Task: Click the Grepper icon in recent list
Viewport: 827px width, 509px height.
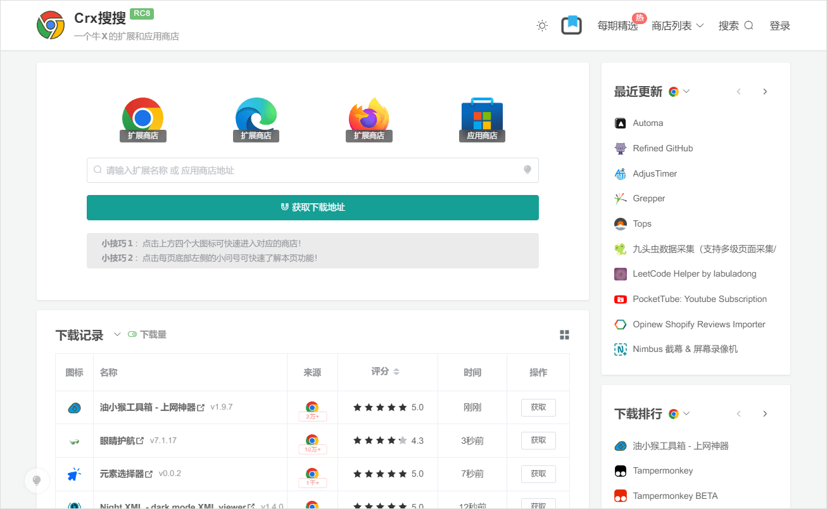Action: [x=621, y=199]
